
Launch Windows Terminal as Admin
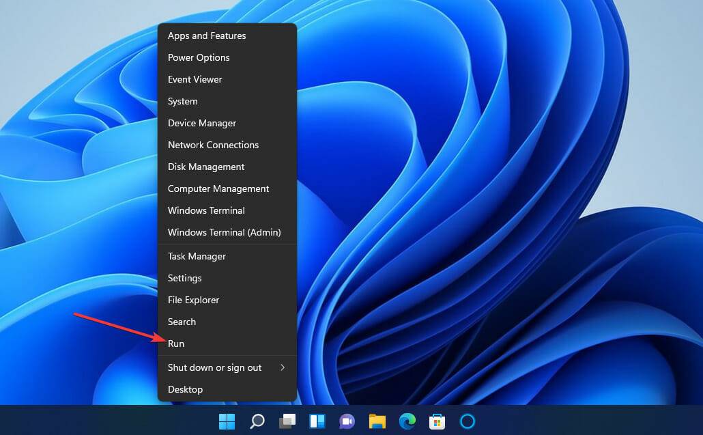[225, 232]
